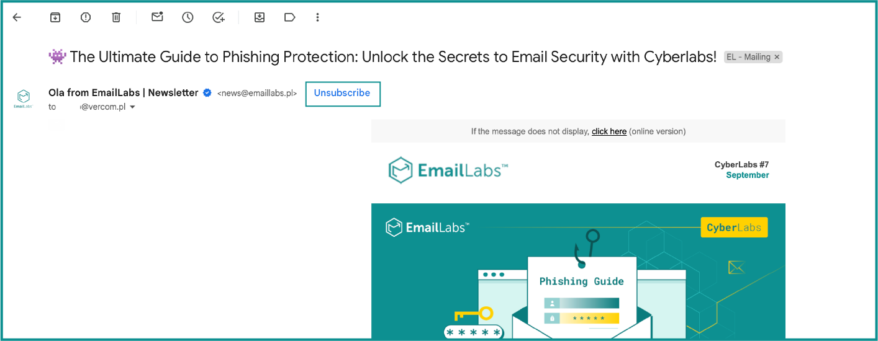Delete email with the trash icon

(x=116, y=17)
